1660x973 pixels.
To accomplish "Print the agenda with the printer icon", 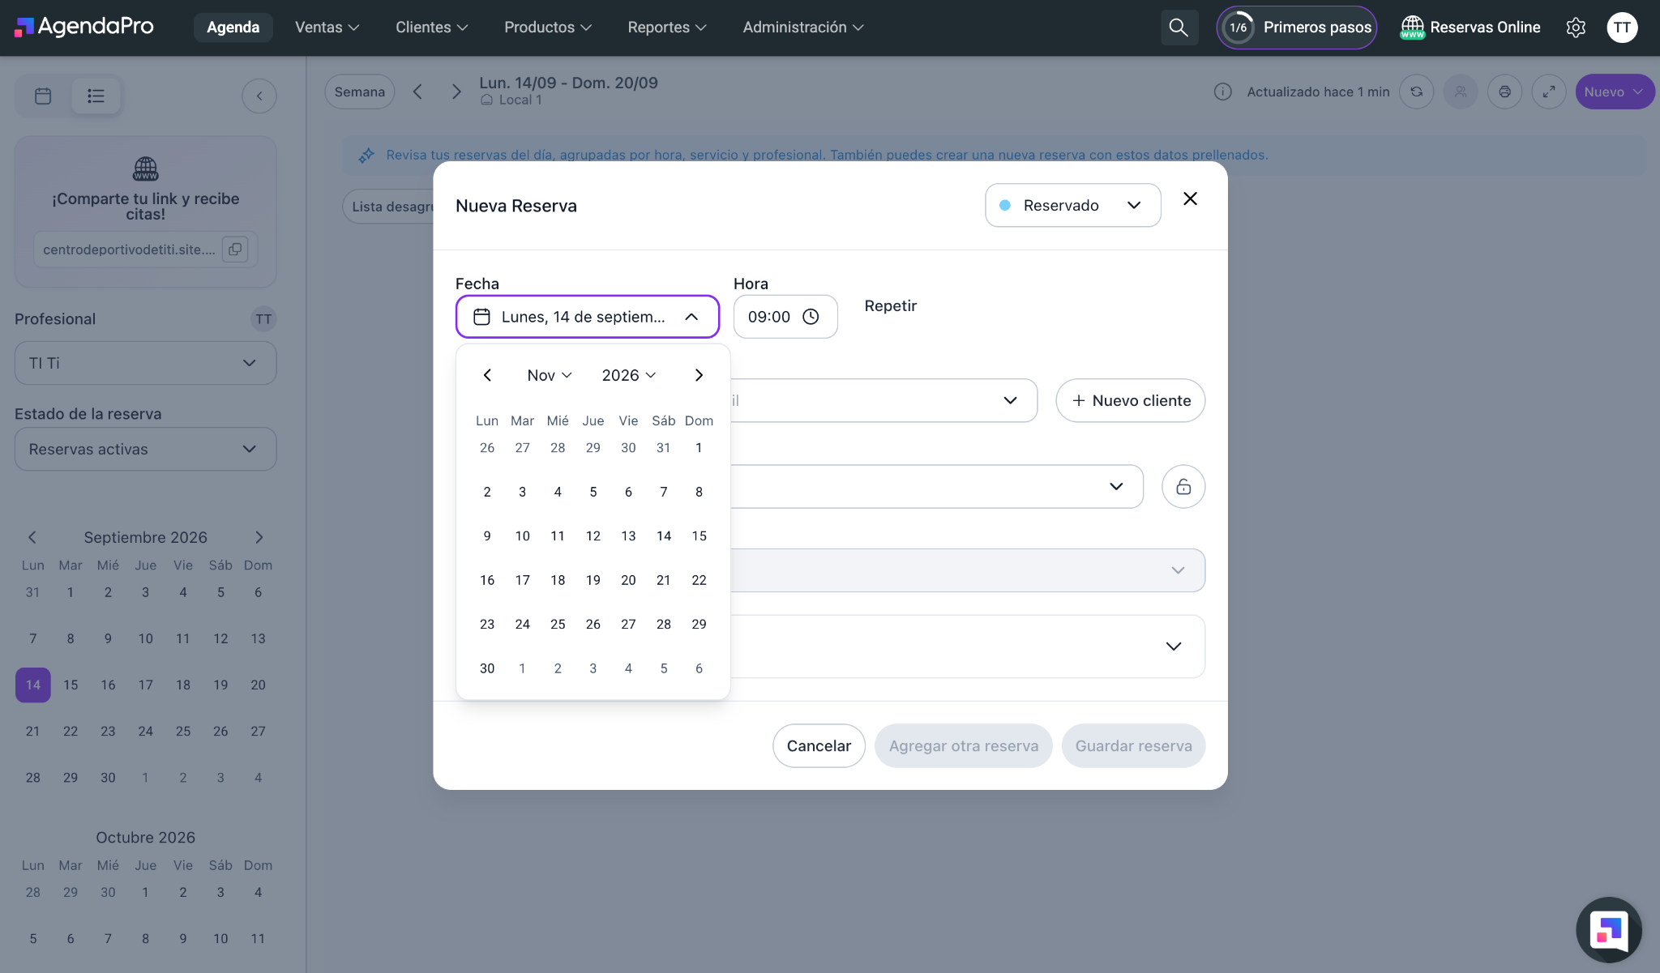I will 1504,92.
